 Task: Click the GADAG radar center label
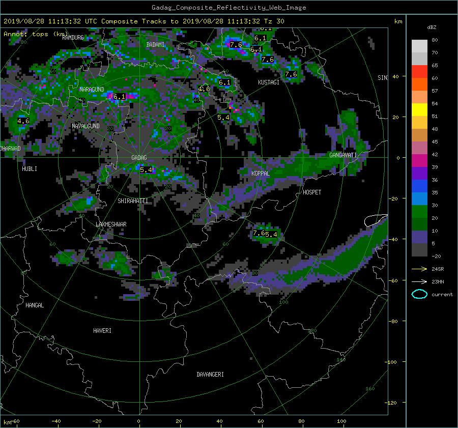[x=139, y=158]
